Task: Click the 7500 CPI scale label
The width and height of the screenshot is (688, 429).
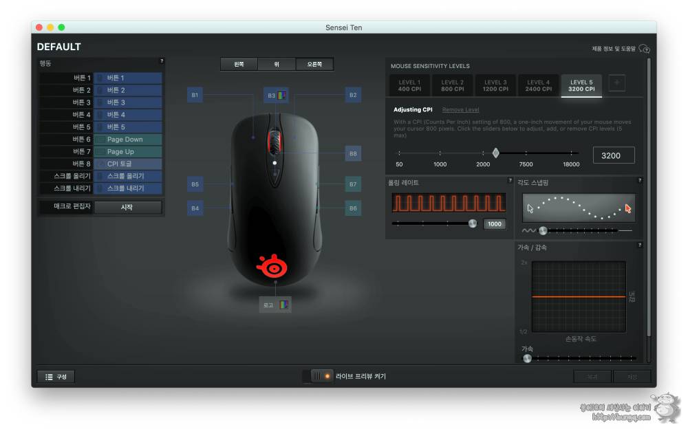Action: (x=526, y=164)
